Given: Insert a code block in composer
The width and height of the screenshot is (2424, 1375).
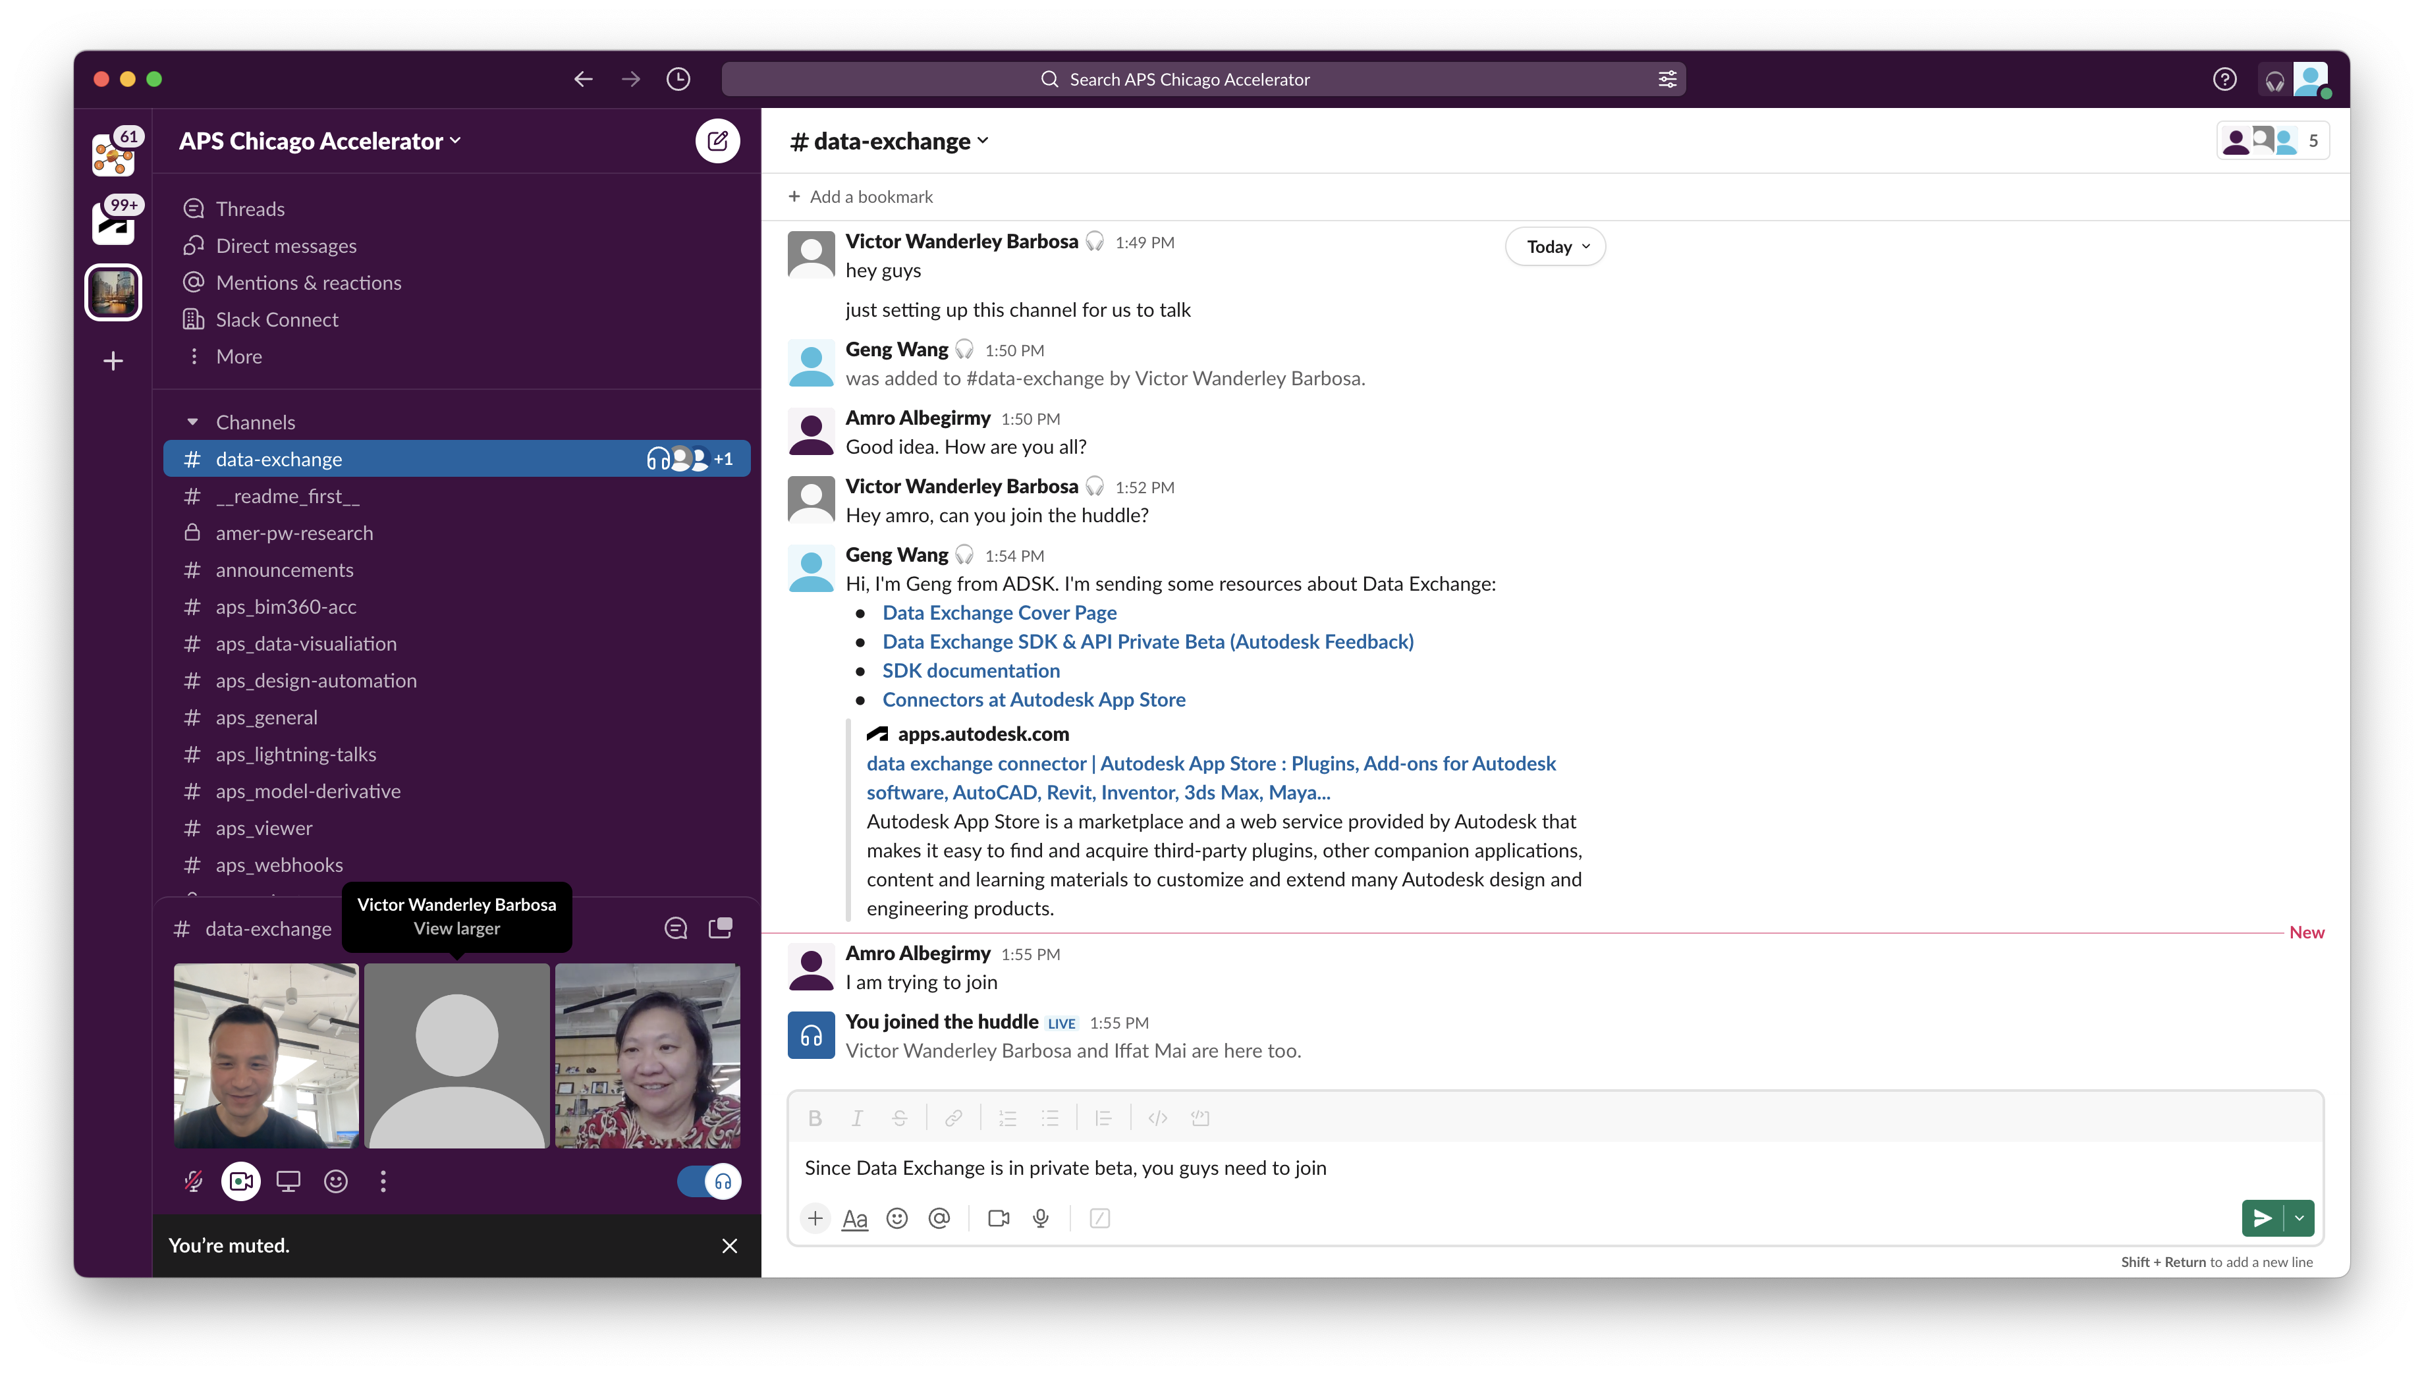Looking at the screenshot, I should pyautogui.click(x=1199, y=1118).
